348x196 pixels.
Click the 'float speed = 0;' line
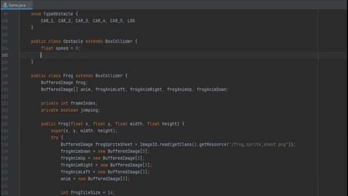tap(60, 48)
